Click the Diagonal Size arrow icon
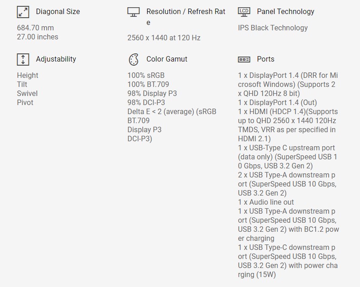 (x=23, y=12)
